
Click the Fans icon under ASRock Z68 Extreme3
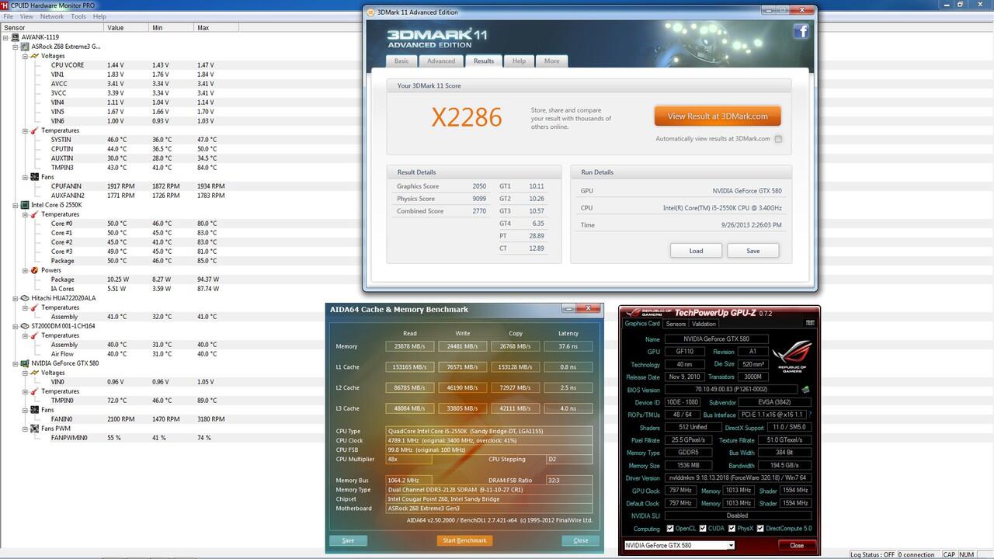coord(34,177)
